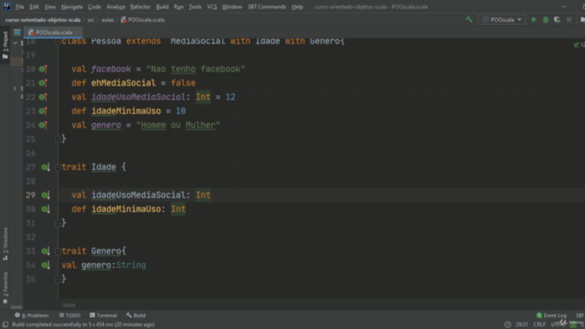Close the POOscala.scala tab

click(77, 33)
